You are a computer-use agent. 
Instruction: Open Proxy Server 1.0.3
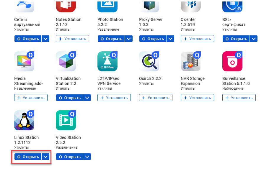[x=153, y=39]
